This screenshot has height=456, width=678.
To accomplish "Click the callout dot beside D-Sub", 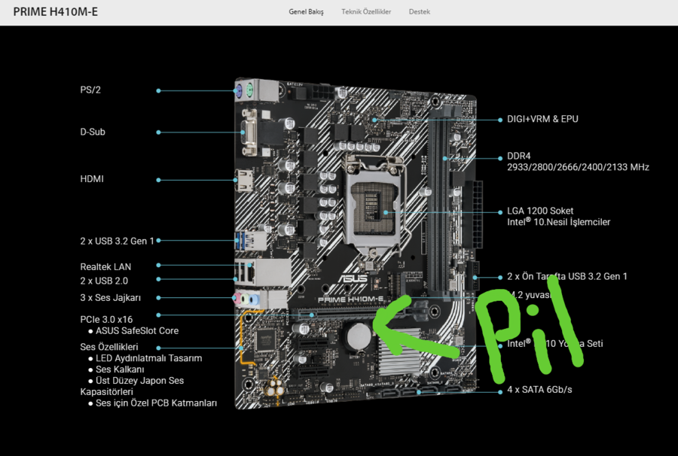I will coord(159,132).
